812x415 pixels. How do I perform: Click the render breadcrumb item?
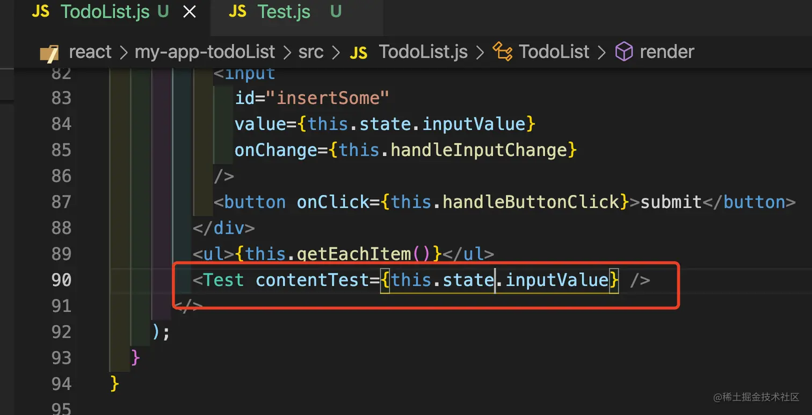(x=667, y=52)
